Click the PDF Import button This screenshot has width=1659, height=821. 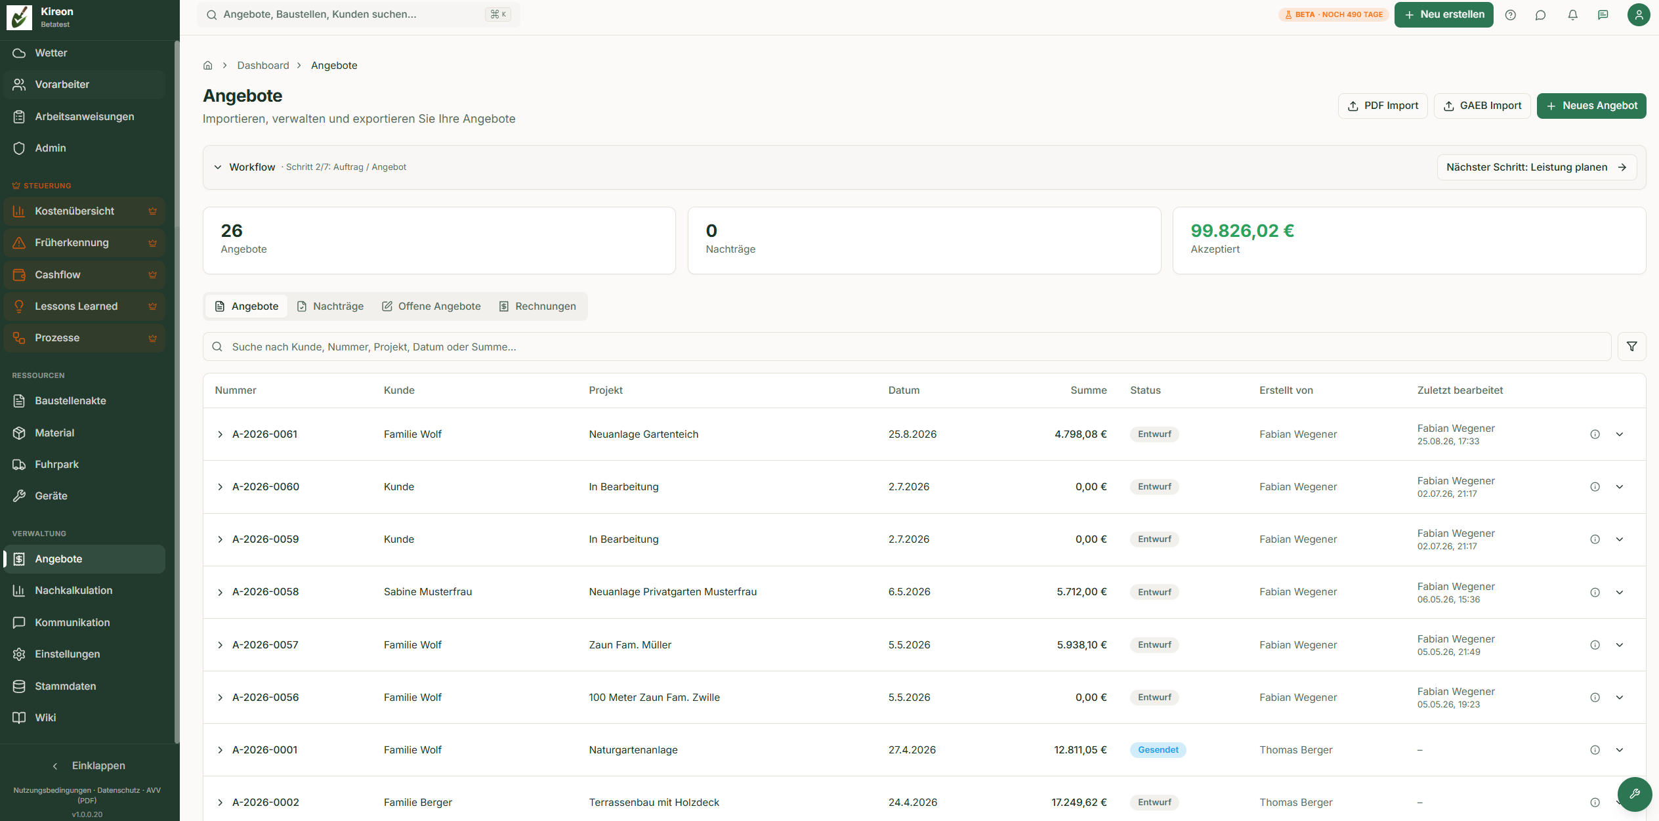point(1383,106)
